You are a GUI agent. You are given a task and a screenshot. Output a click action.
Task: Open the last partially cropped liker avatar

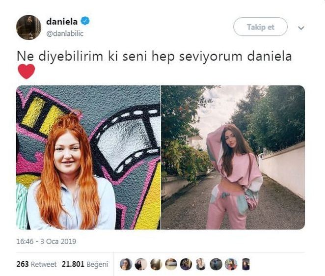coord(246,264)
